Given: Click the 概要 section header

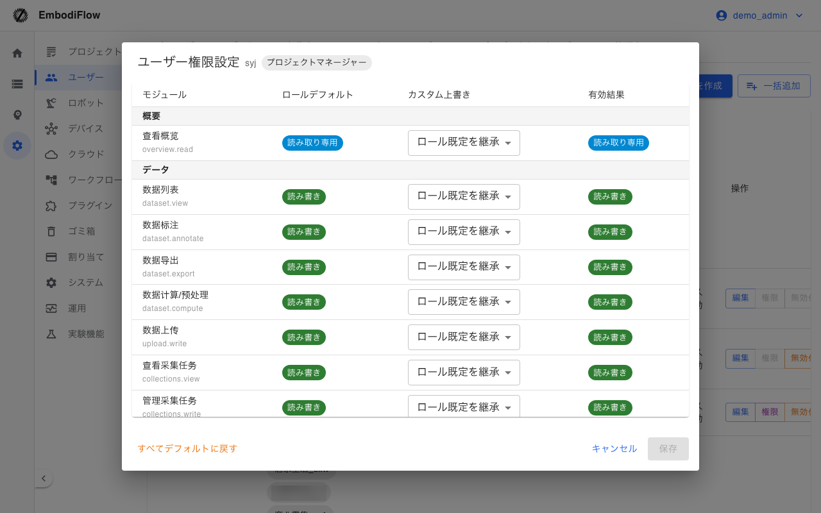Looking at the screenshot, I should tap(410, 116).
